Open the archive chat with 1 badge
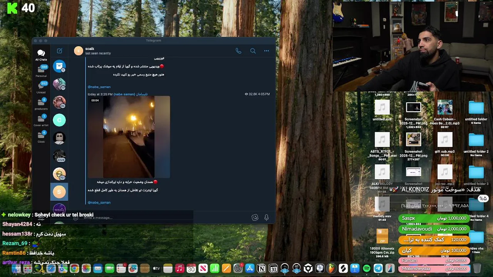The image size is (493, 277). (59, 66)
